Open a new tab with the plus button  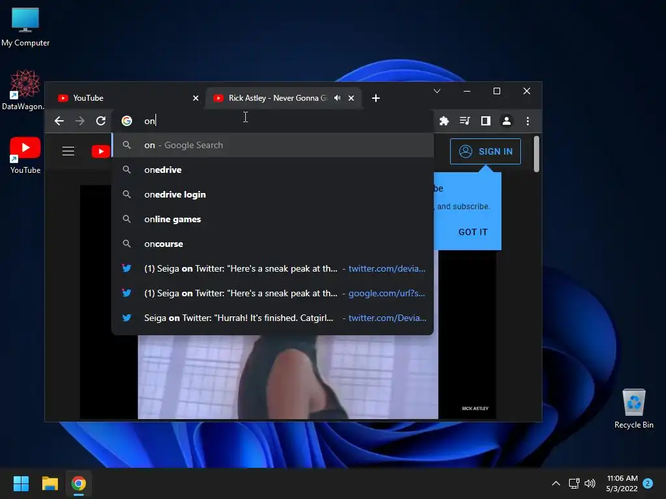(375, 98)
